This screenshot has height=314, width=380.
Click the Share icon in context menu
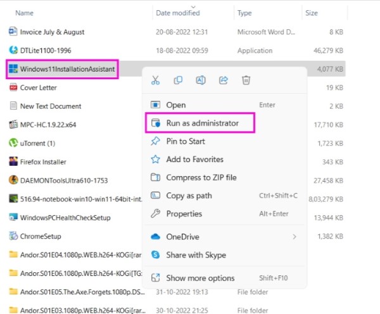(x=223, y=80)
